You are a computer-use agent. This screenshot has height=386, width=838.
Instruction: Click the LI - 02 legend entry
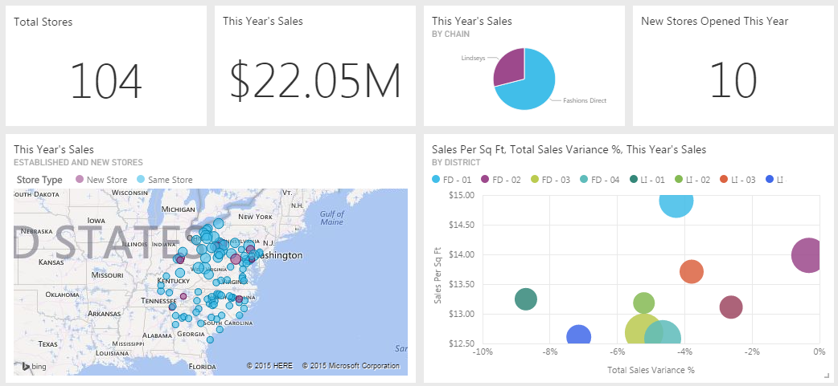click(694, 180)
